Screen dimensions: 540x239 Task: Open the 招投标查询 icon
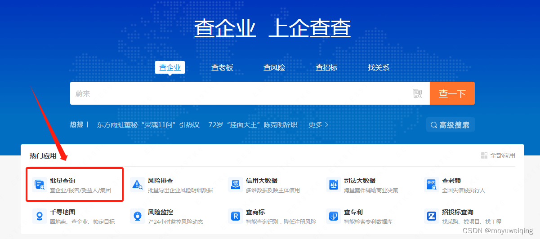click(431, 216)
